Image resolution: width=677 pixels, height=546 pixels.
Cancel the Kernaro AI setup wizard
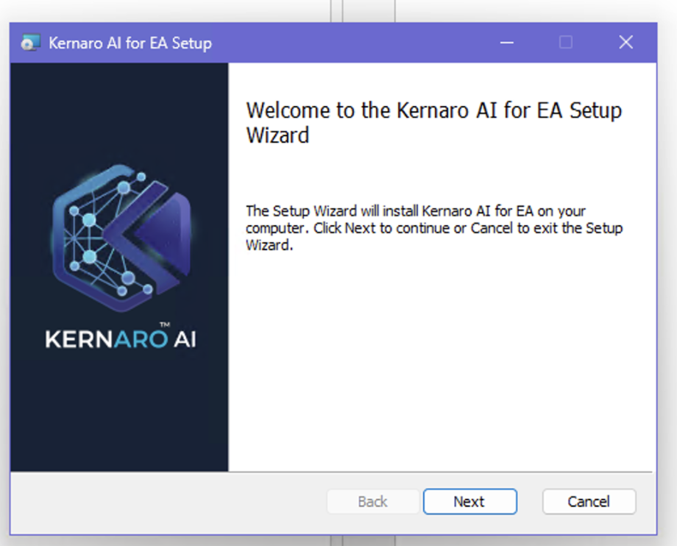pyautogui.click(x=589, y=502)
